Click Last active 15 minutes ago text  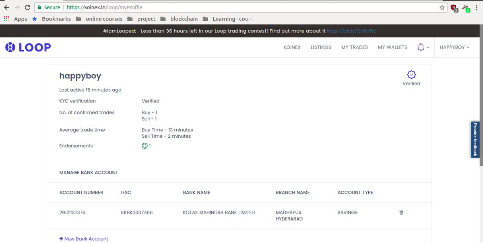pyautogui.click(x=90, y=90)
